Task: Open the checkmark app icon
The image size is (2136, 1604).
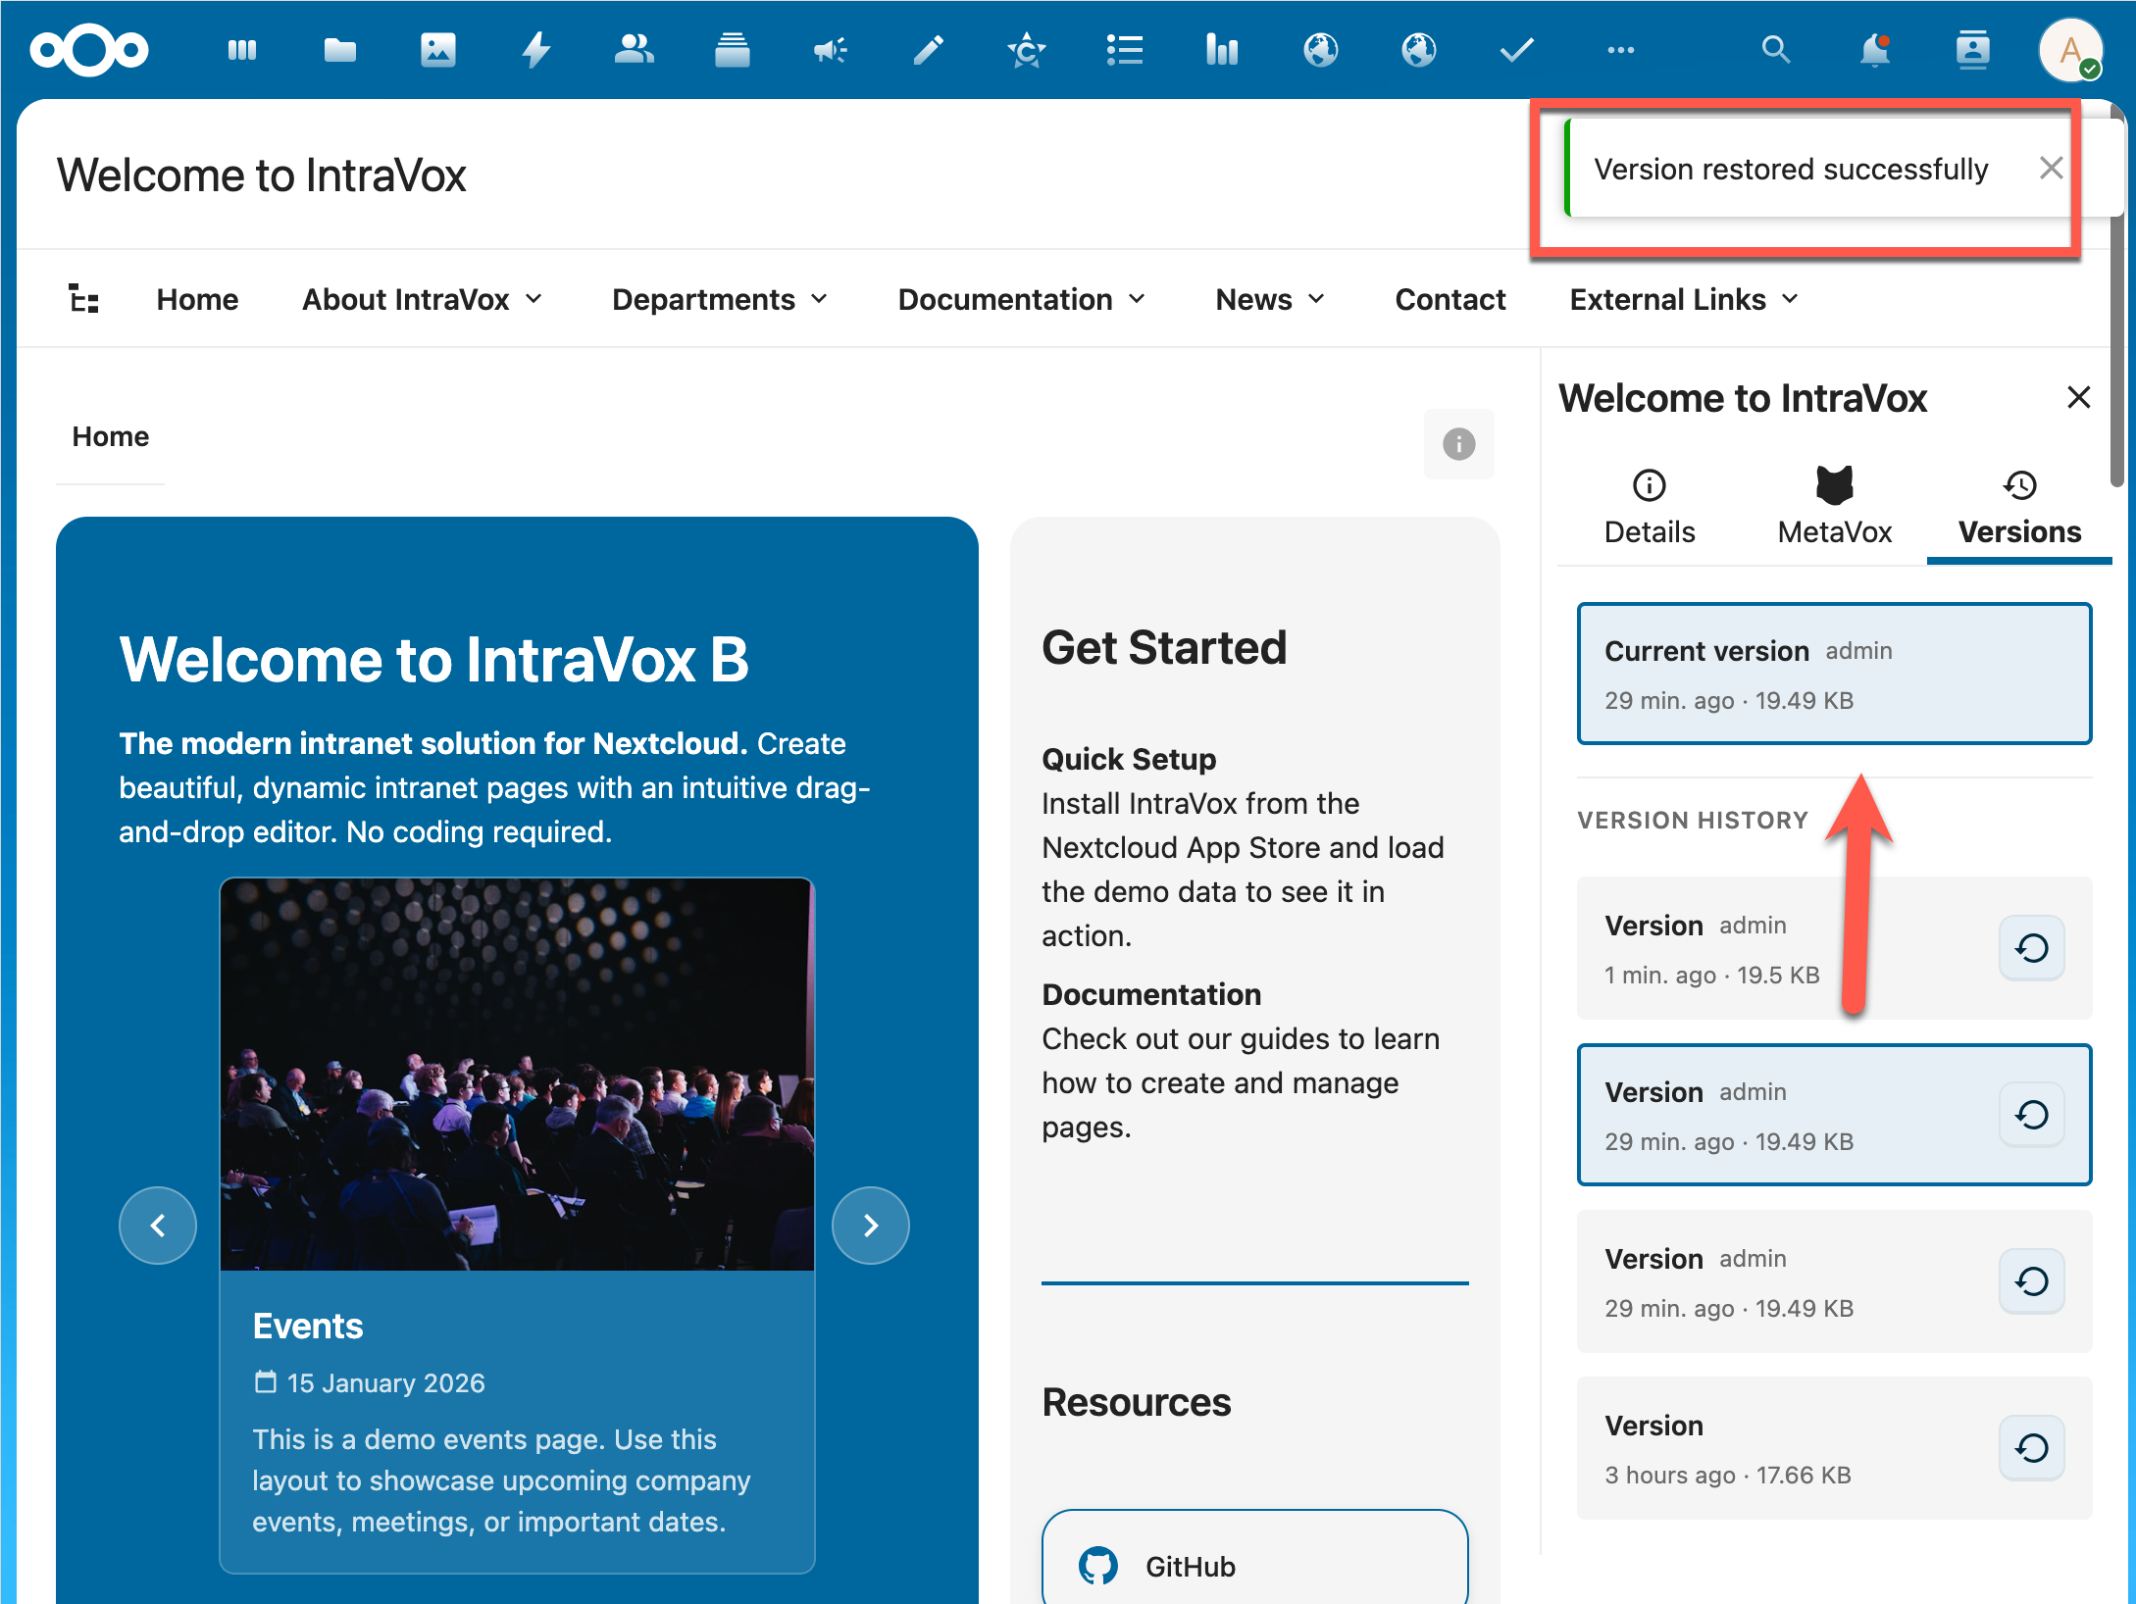Action: click(1517, 50)
